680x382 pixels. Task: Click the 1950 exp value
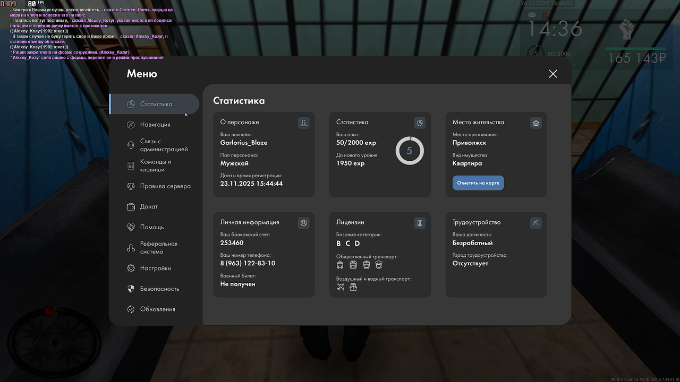coord(351,163)
